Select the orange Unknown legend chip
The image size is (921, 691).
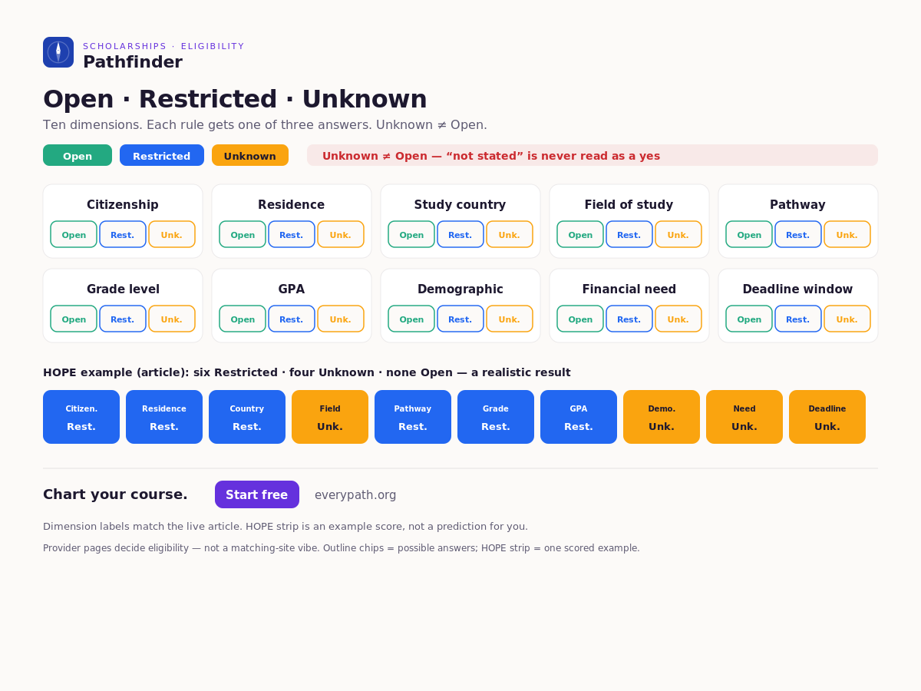click(x=250, y=155)
